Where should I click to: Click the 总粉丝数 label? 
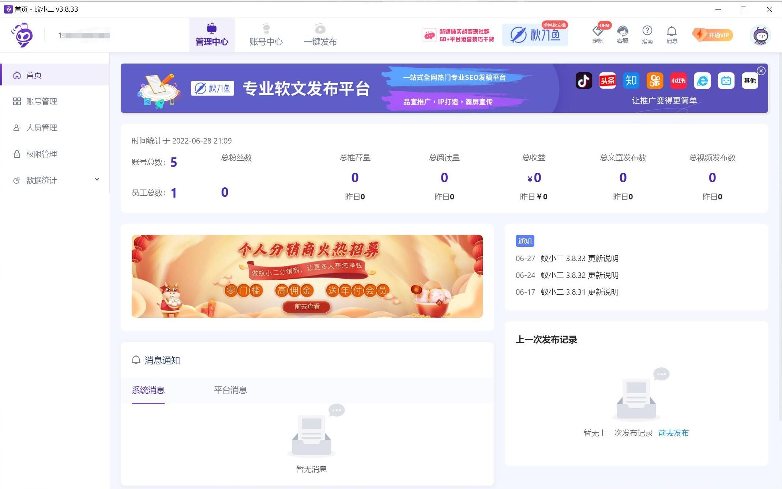[x=236, y=158]
